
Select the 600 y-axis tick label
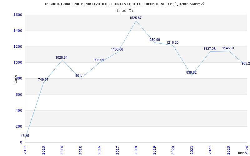[19, 95]
